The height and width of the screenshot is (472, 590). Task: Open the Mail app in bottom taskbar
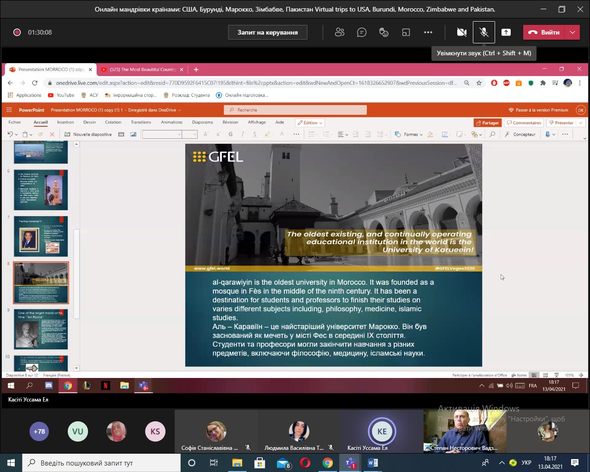click(283, 463)
